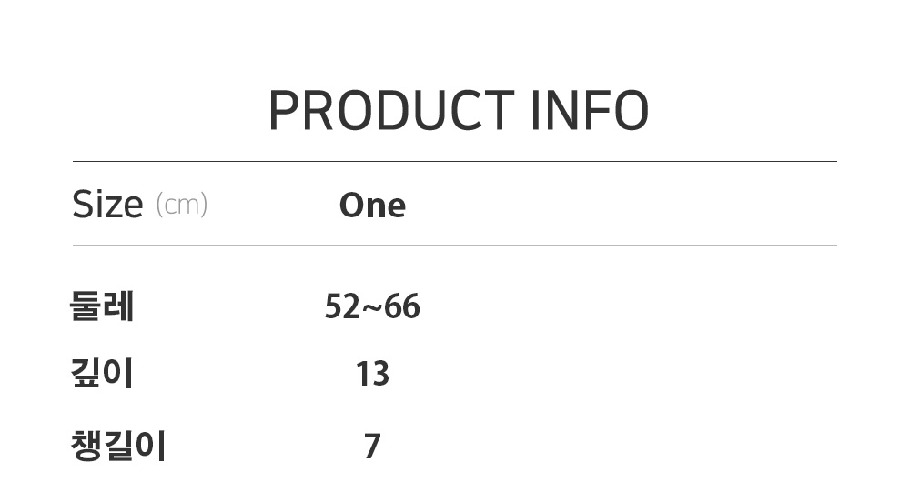Click the 둘레 row label
This screenshot has height=482, width=910.
(x=102, y=307)
